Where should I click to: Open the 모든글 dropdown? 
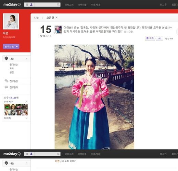(52, 18)
